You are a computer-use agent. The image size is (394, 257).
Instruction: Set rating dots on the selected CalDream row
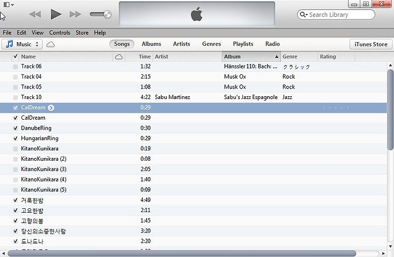[336, 108]
